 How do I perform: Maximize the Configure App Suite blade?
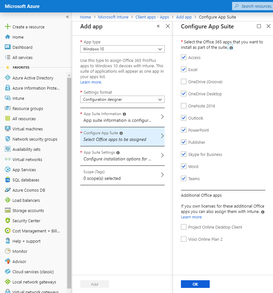click(259, 26)
